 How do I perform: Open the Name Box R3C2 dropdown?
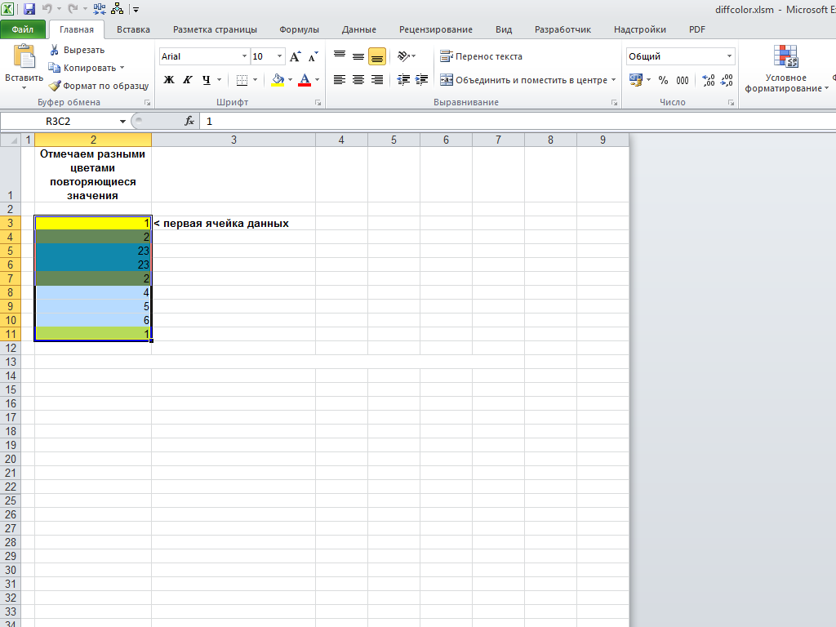tap(122, 122)
